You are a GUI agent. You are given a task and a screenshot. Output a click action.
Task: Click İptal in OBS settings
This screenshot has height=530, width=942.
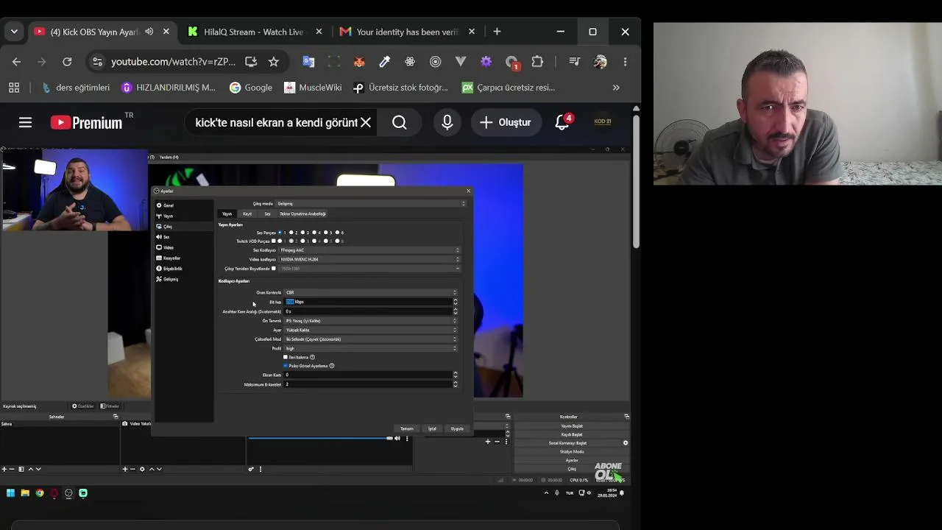[x=432, y=428]
